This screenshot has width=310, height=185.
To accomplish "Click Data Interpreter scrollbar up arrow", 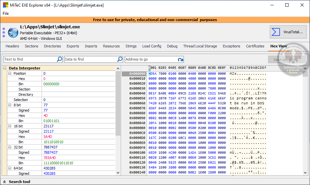I will (x=118, y=68).
